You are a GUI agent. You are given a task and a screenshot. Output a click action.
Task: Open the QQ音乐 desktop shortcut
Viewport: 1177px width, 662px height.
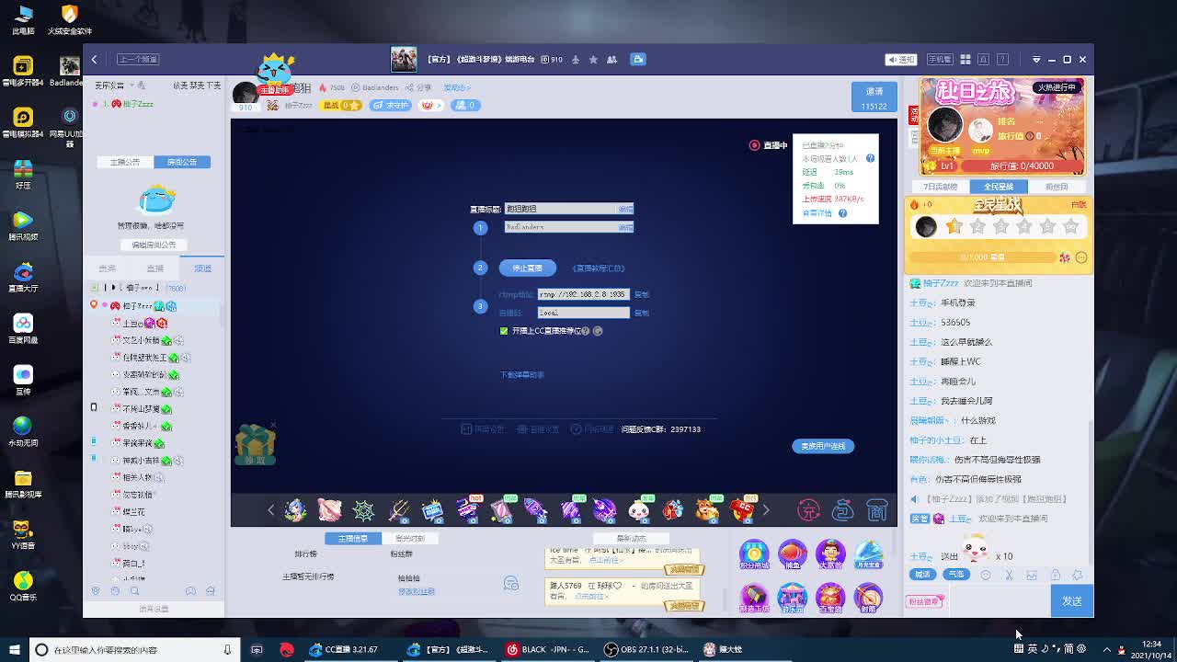(23, 585)
